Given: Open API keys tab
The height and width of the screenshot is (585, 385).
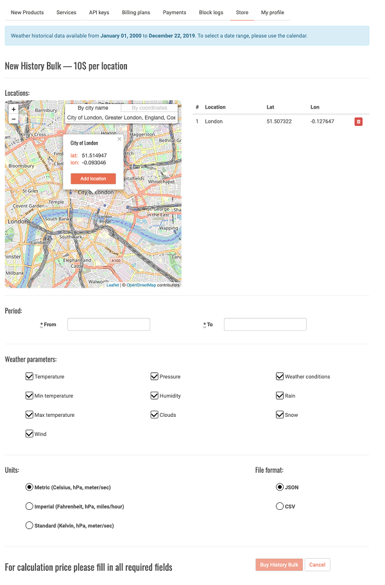Looking at the screenshot, I should (x=99, y=12).
